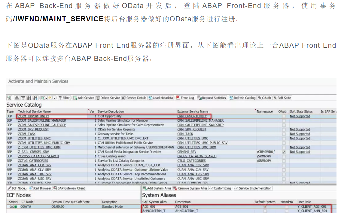Click the Find binoculars icon
This screenshot has width=341, height=213.
pyautogui.click(x=29, y=98)
